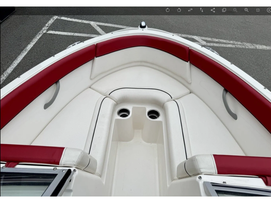Enable vertical flip on the photo
The width and height of the screenshot is (271, 203).
pyautogui.click(x=201, y=10)
